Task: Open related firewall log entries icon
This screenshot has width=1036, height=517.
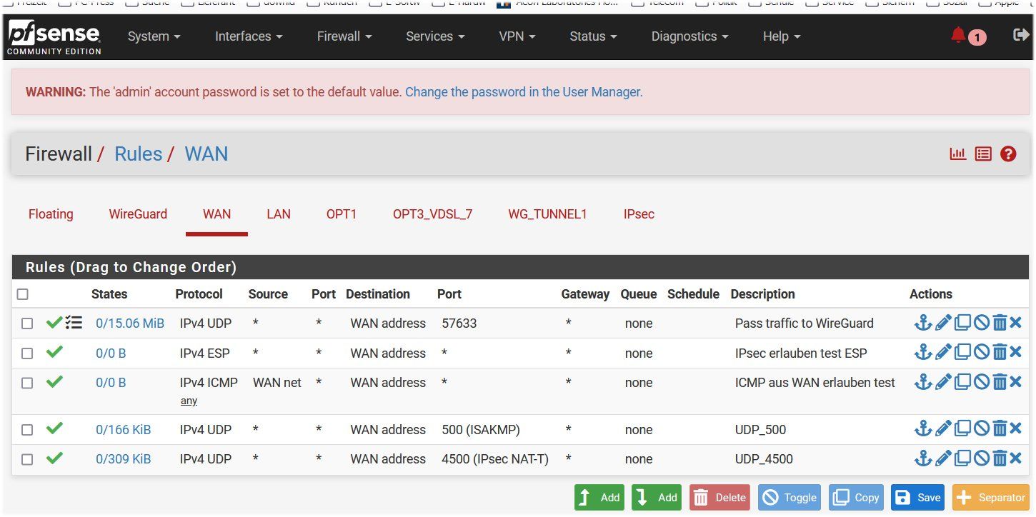Action: tap(983, 154)
